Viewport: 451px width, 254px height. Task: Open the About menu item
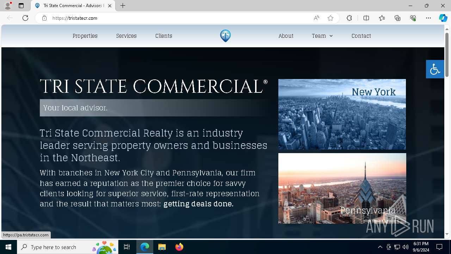tap(286, 36)
